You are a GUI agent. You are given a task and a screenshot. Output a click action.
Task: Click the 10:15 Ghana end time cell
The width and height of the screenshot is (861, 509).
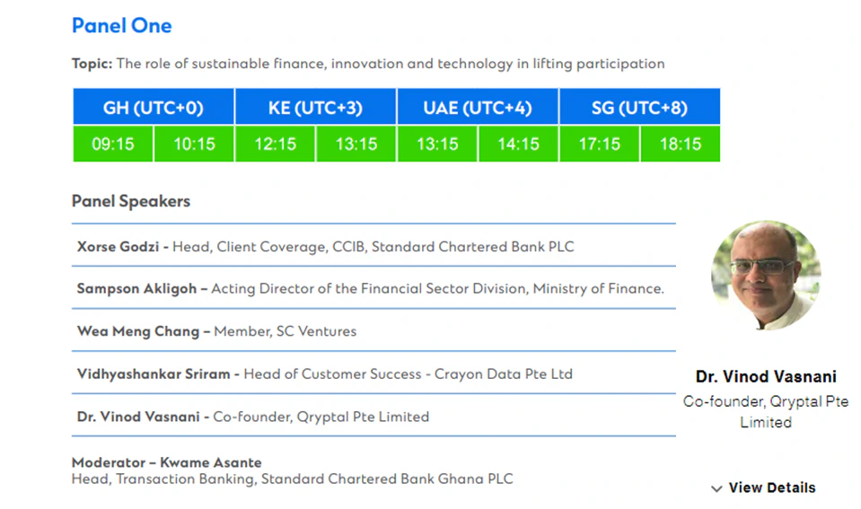[194, 145]
